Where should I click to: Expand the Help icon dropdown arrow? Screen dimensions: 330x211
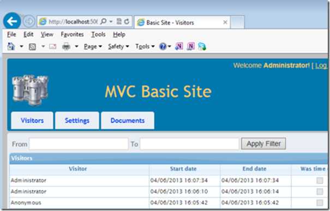[169, 46]
